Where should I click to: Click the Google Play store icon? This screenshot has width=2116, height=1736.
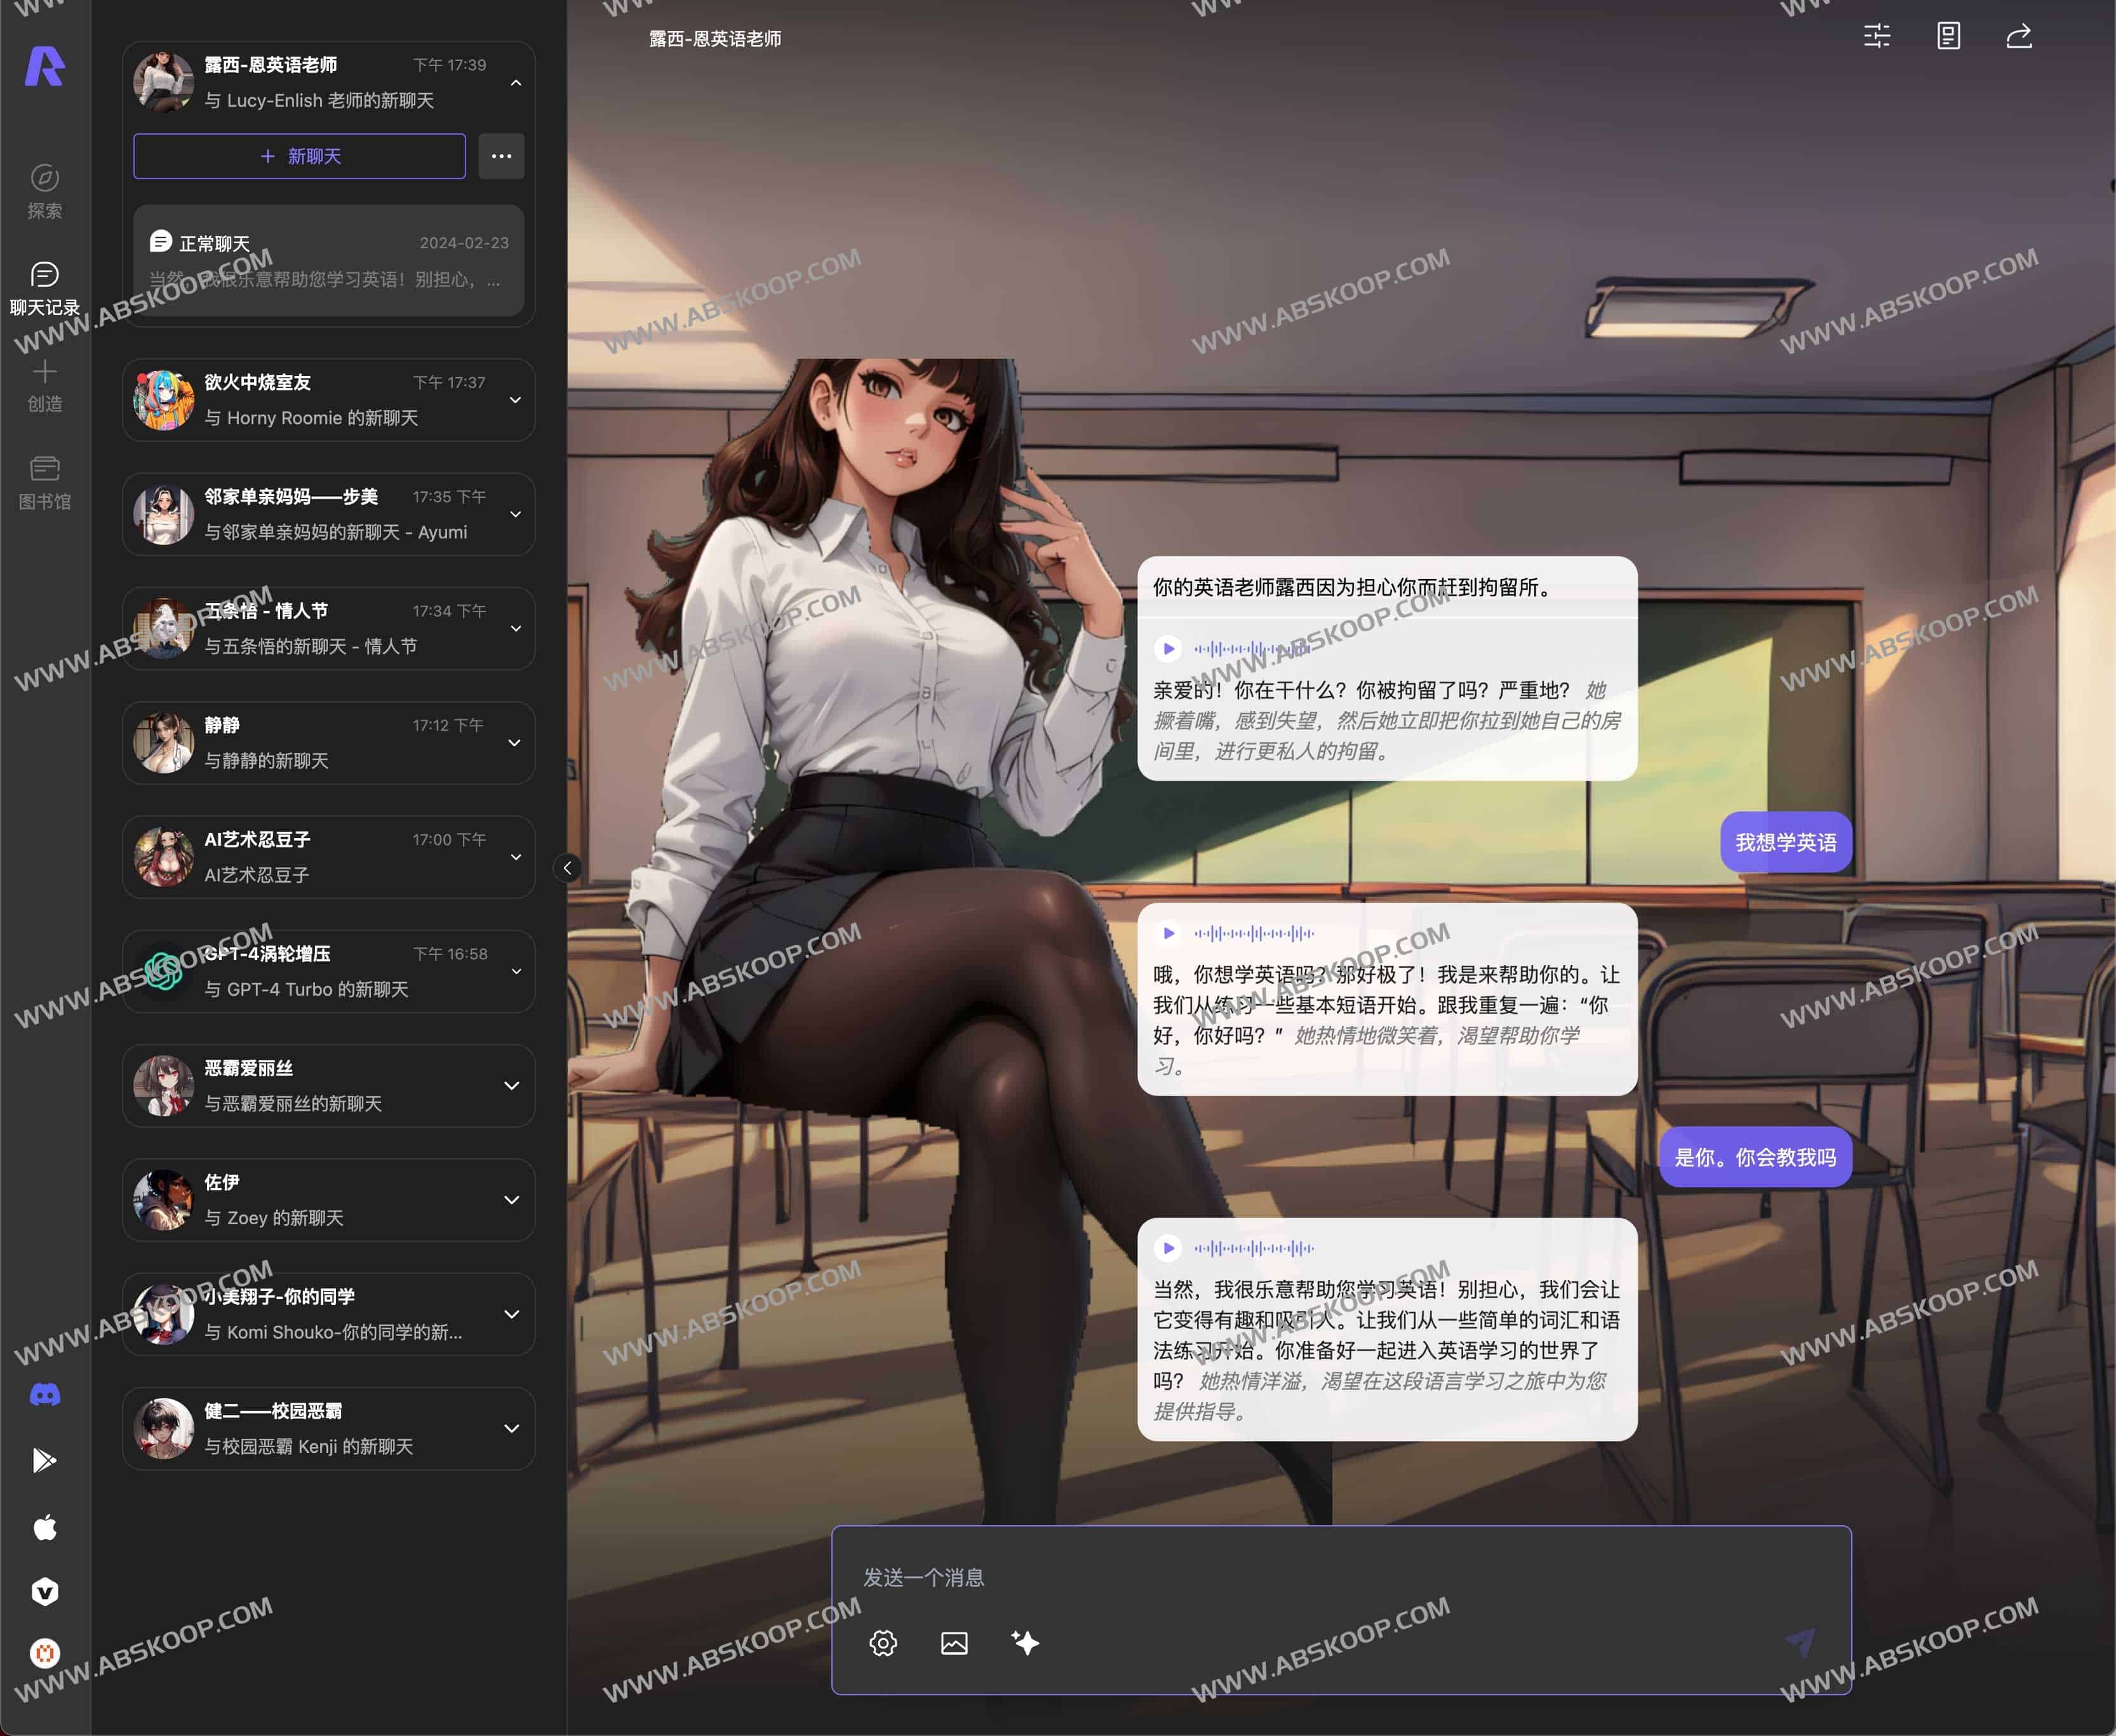[45, 1460]
